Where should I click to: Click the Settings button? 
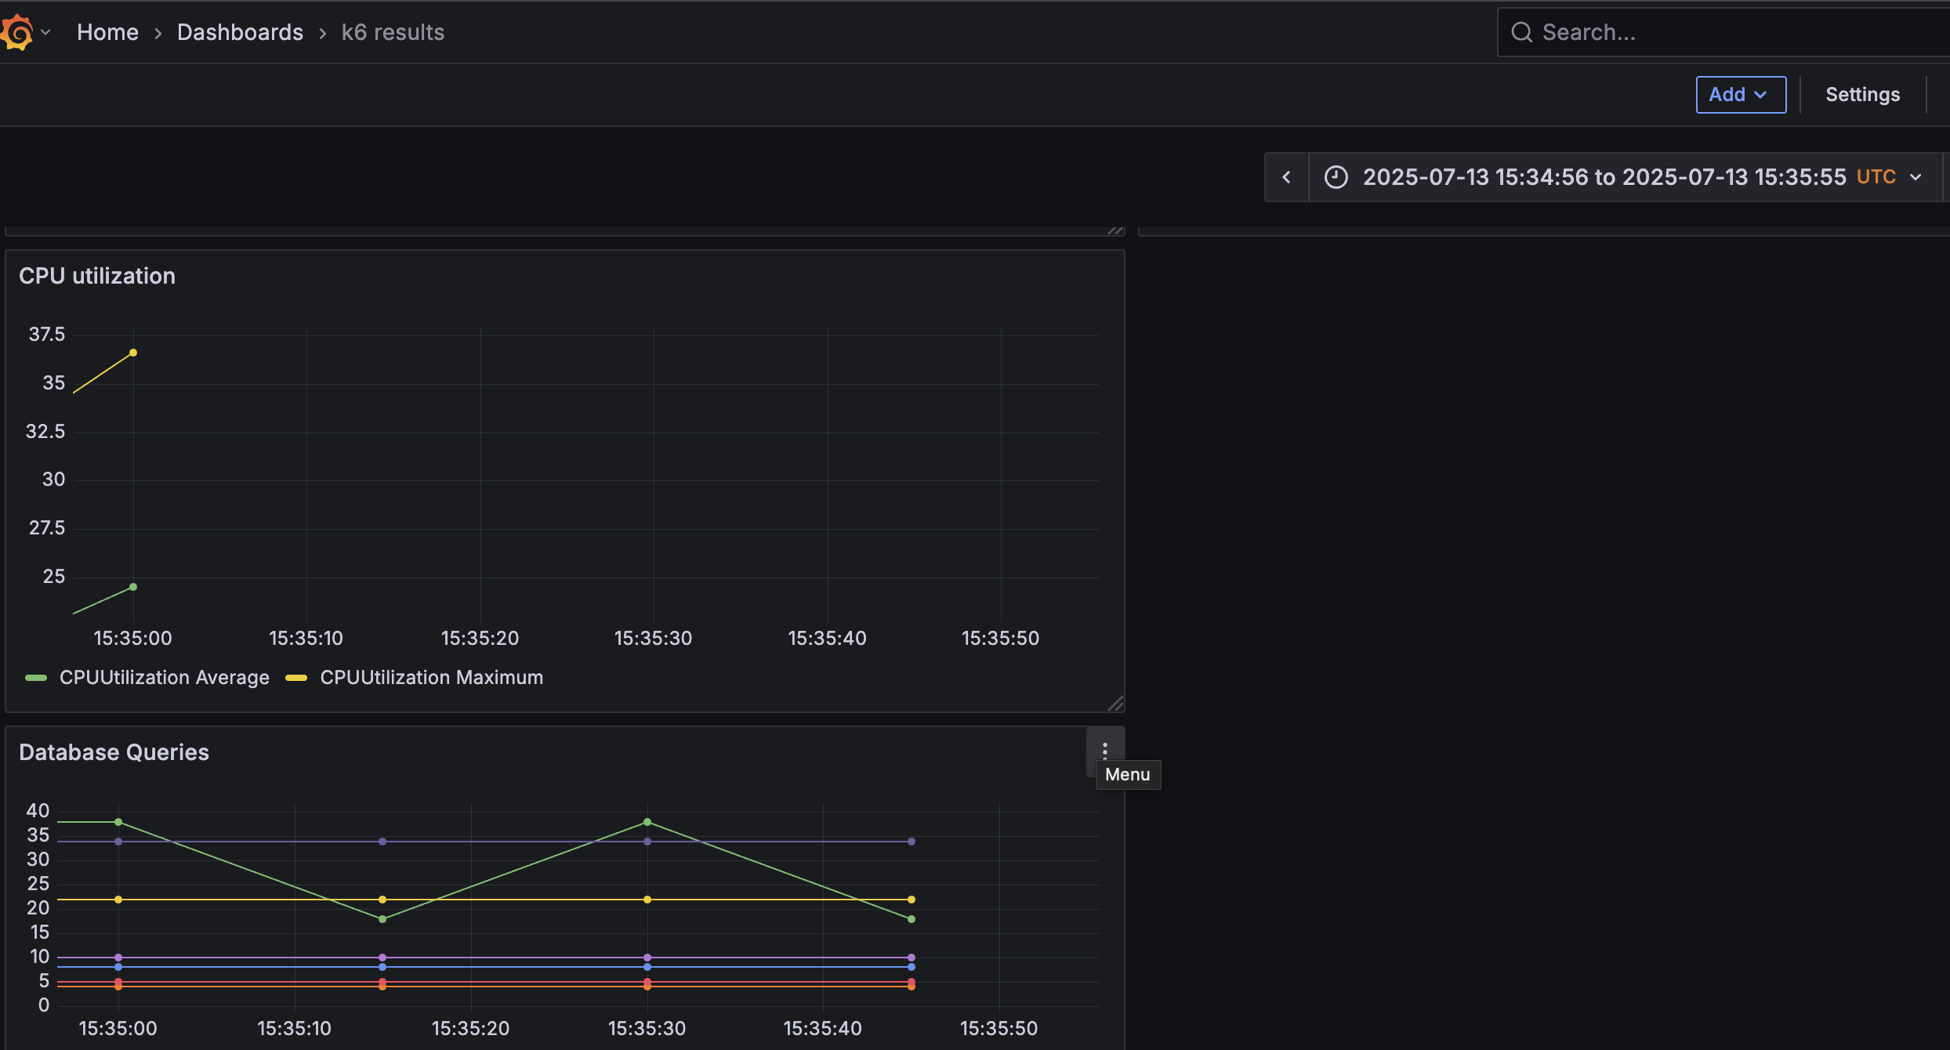click(1862, 94)
